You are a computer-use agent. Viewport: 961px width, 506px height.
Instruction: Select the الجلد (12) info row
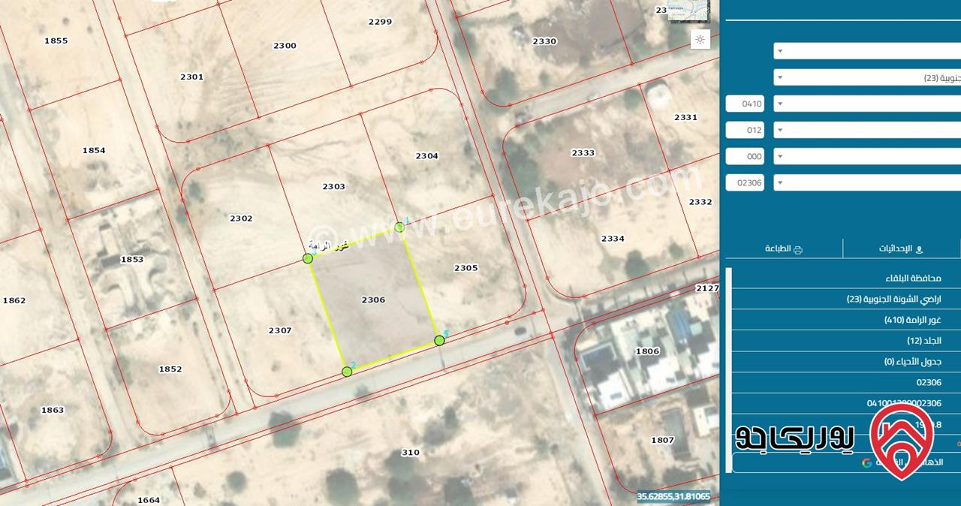coord(847,341)
